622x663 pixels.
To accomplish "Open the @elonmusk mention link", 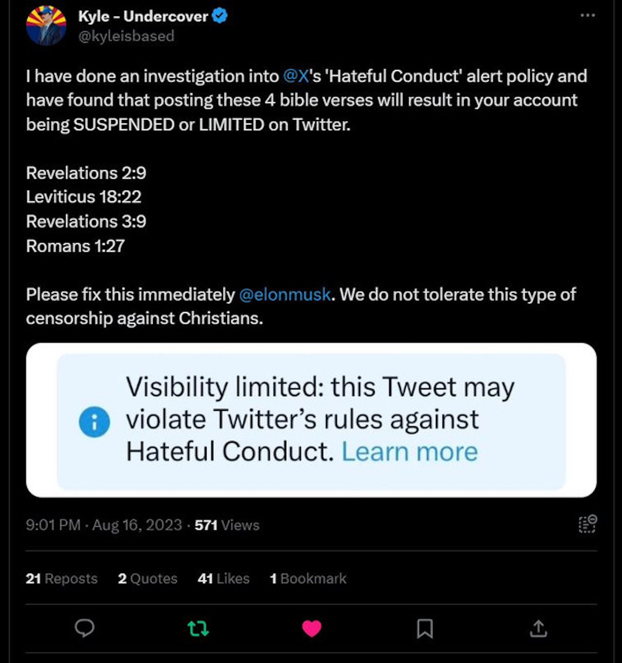I will 285,295.
